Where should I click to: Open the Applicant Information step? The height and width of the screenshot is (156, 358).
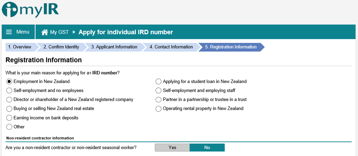(x=114, y=47)
